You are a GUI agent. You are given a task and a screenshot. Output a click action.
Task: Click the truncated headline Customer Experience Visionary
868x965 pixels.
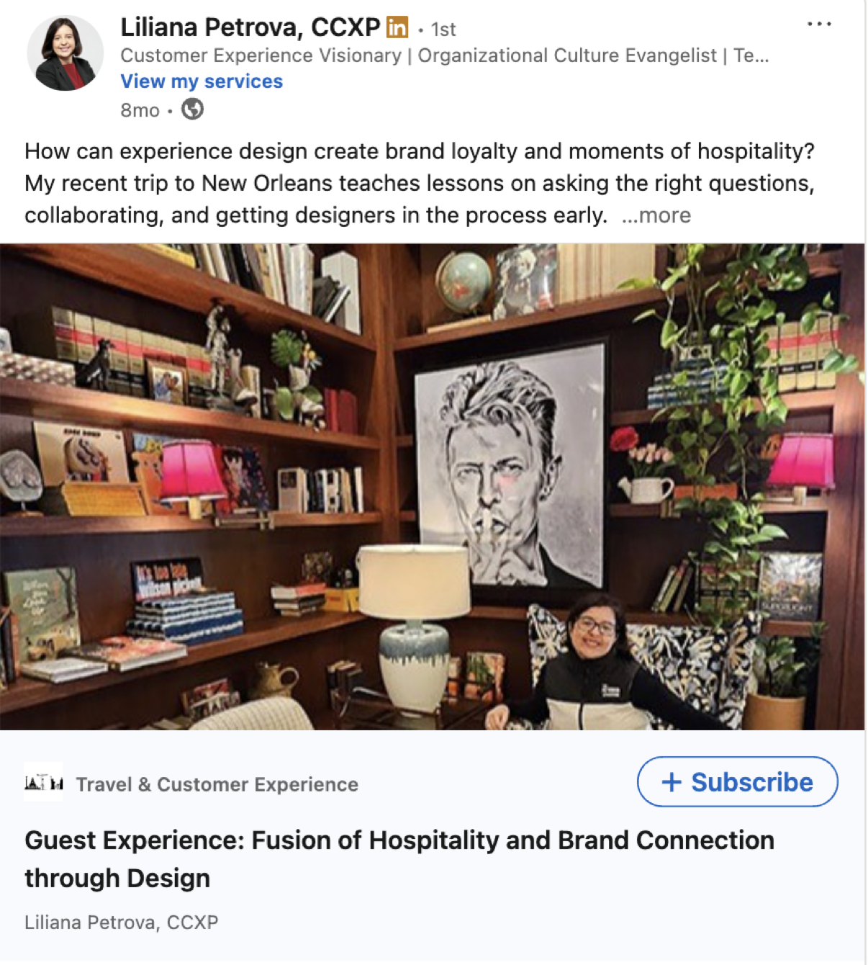click(x=445, y=55)
